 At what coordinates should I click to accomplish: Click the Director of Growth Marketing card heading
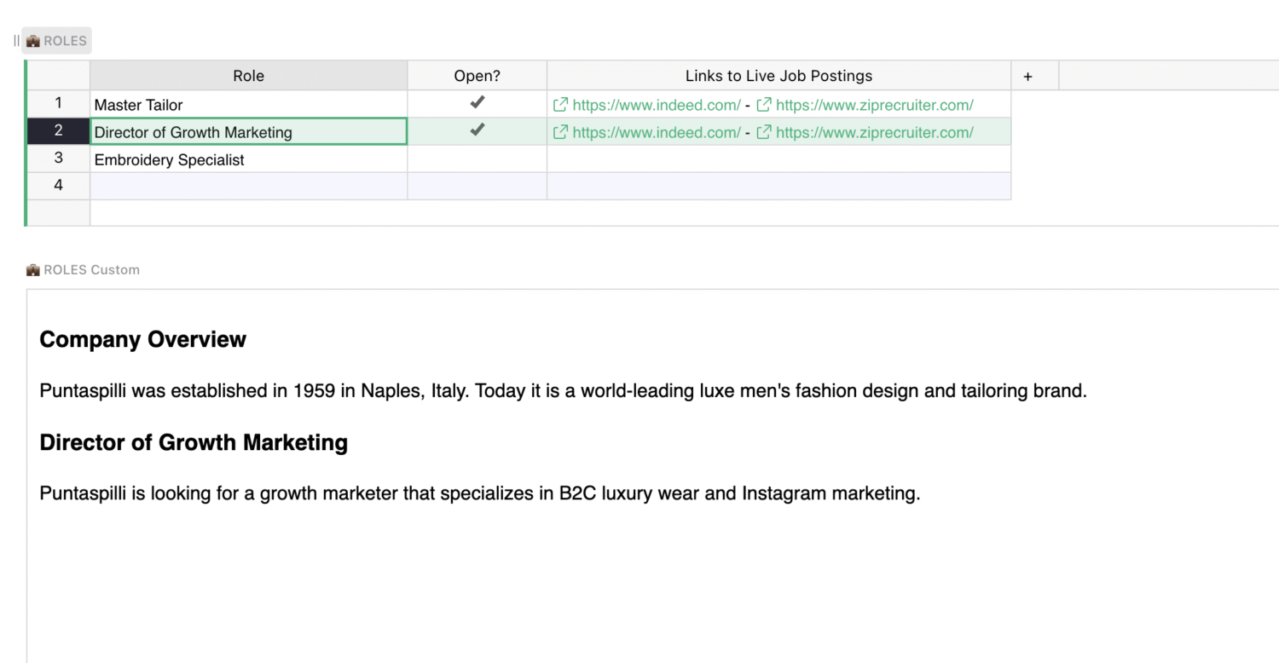click(194, 442)
